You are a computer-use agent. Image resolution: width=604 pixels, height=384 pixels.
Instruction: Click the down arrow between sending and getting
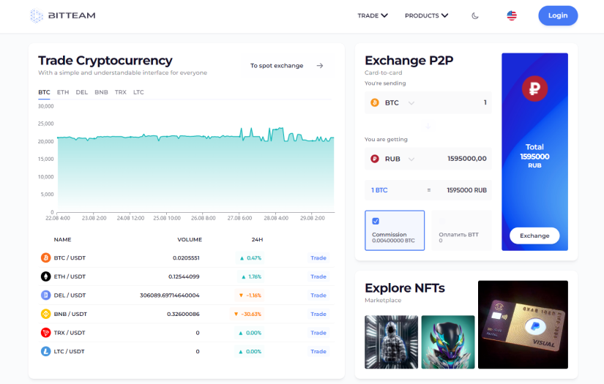(x=428, y=127)
